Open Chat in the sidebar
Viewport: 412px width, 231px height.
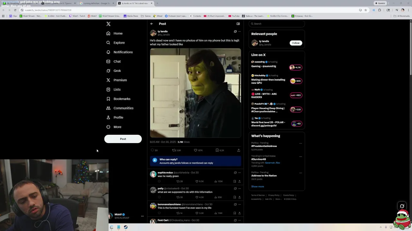click(114, 61)
